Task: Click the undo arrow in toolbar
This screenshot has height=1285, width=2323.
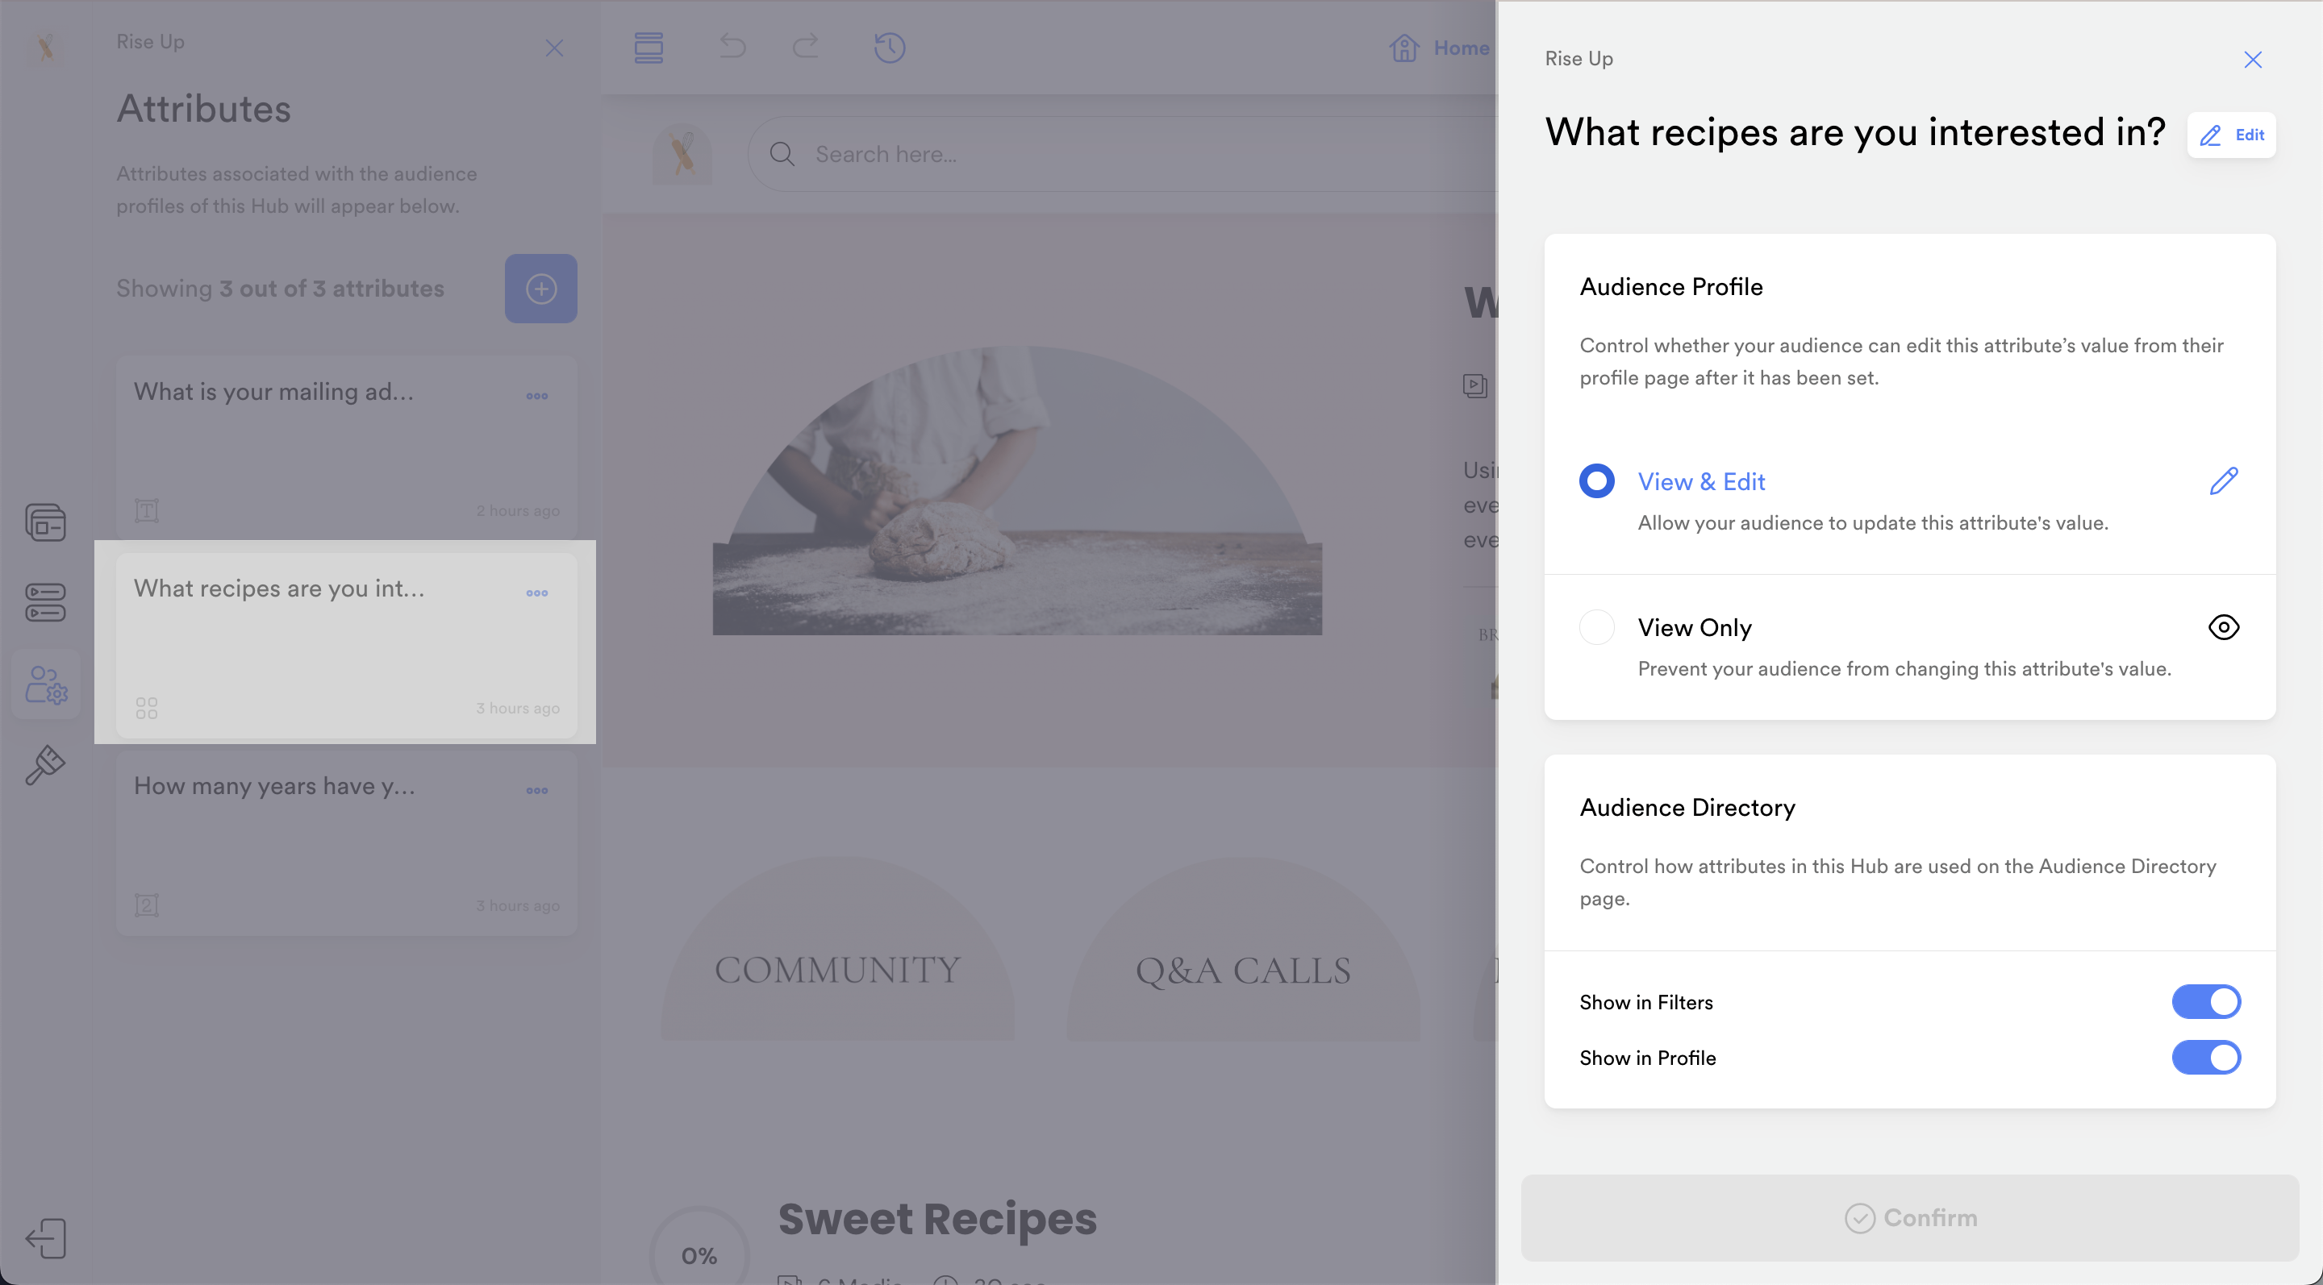Action: (x=732, y=47)
